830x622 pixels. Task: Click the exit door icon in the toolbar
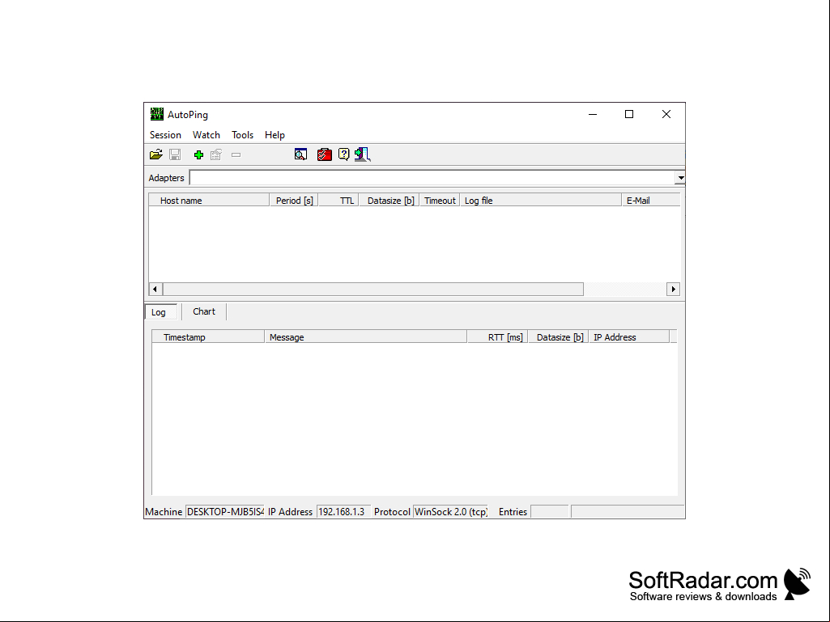(363, 154)
